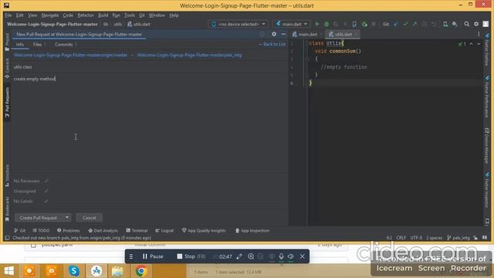494x278 pixels.
Task: Open editor tabs more options menu
Action: 479,34
